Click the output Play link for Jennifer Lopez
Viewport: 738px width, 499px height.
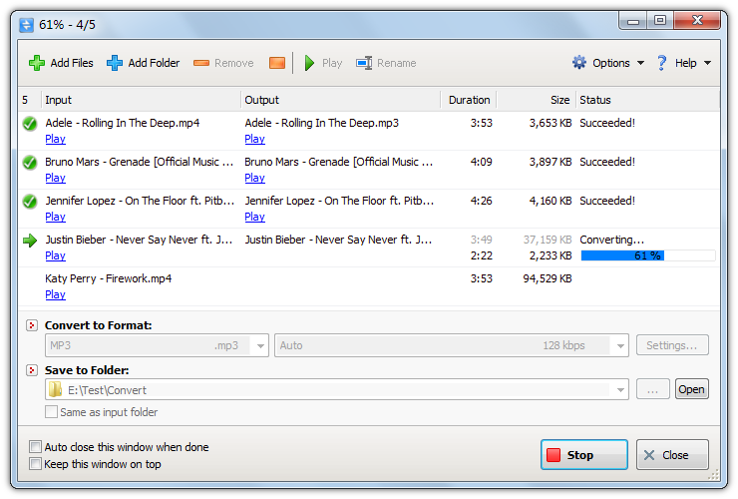pyautogui.click(x=254, y=217)
